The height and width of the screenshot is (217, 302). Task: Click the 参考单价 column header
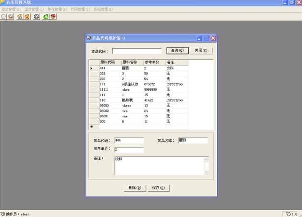(x=155, y=63)
